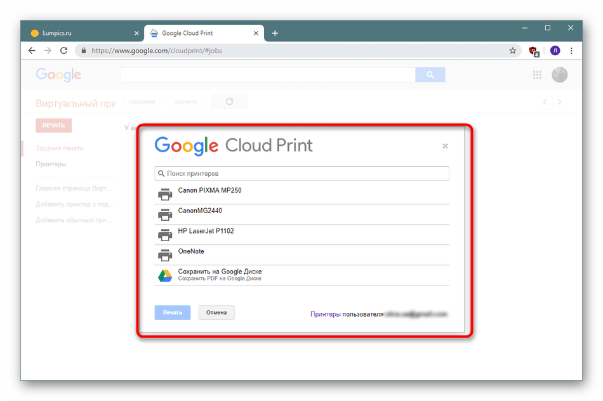
Task: Click the padlock site security icon
Action: (x=83, y=50)
